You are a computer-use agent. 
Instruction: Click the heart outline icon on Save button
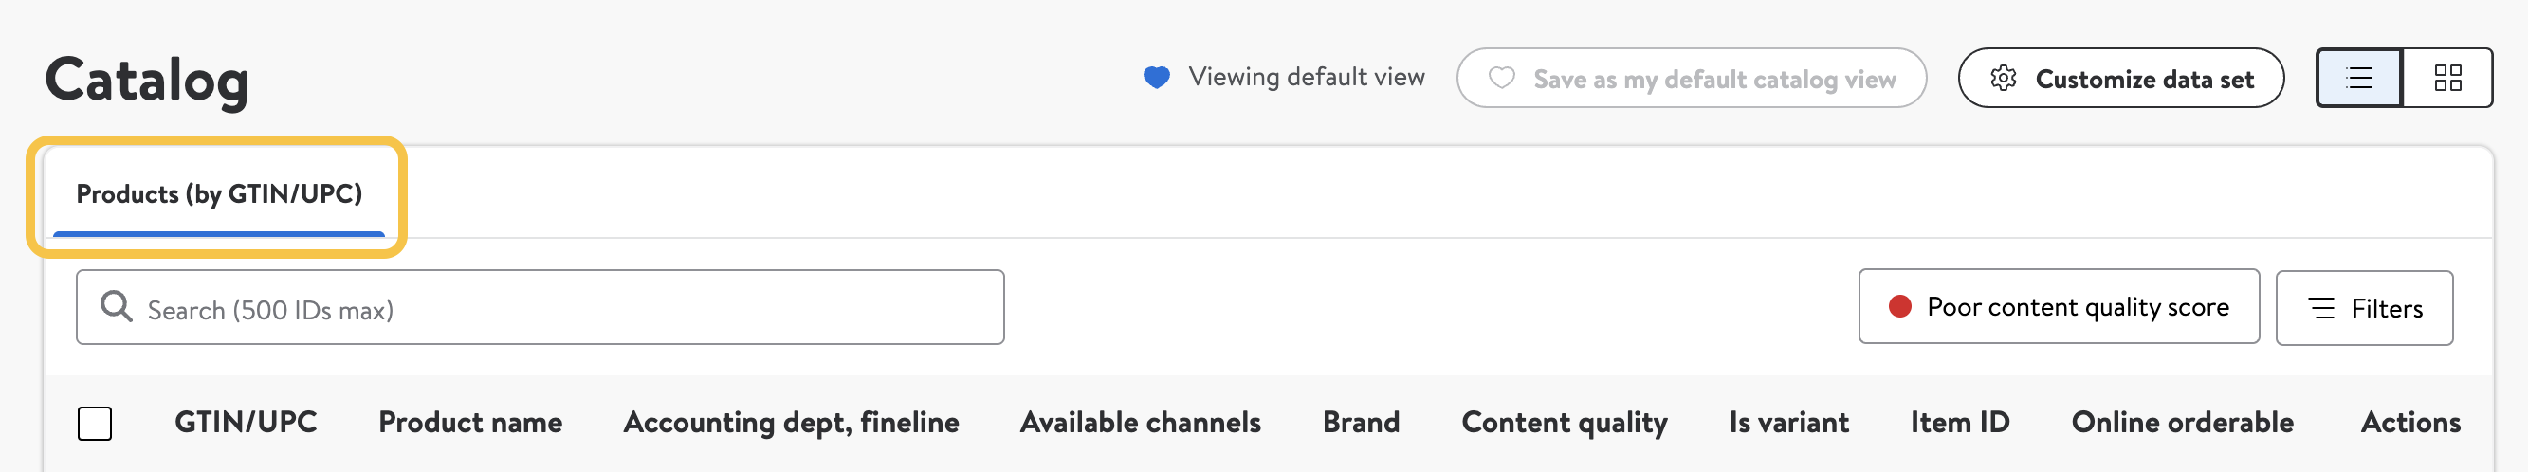(x=1501, y=78)
